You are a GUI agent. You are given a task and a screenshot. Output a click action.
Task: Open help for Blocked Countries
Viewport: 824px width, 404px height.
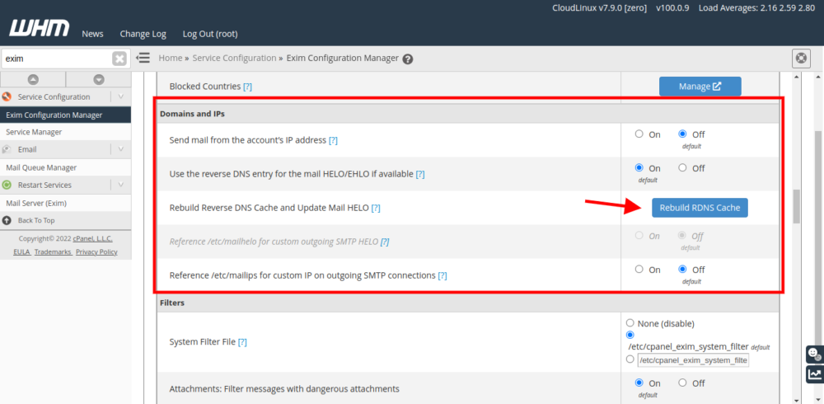(247, 87)
